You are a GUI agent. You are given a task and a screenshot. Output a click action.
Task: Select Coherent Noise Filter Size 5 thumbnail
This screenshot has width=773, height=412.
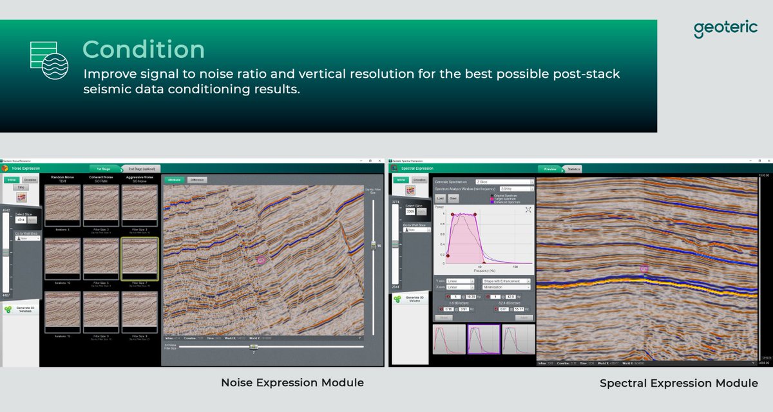[101, 259]
